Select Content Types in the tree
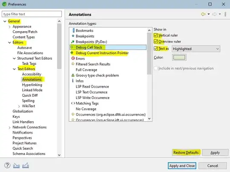The height and width of the screenshot is (172, 230). 23,37
